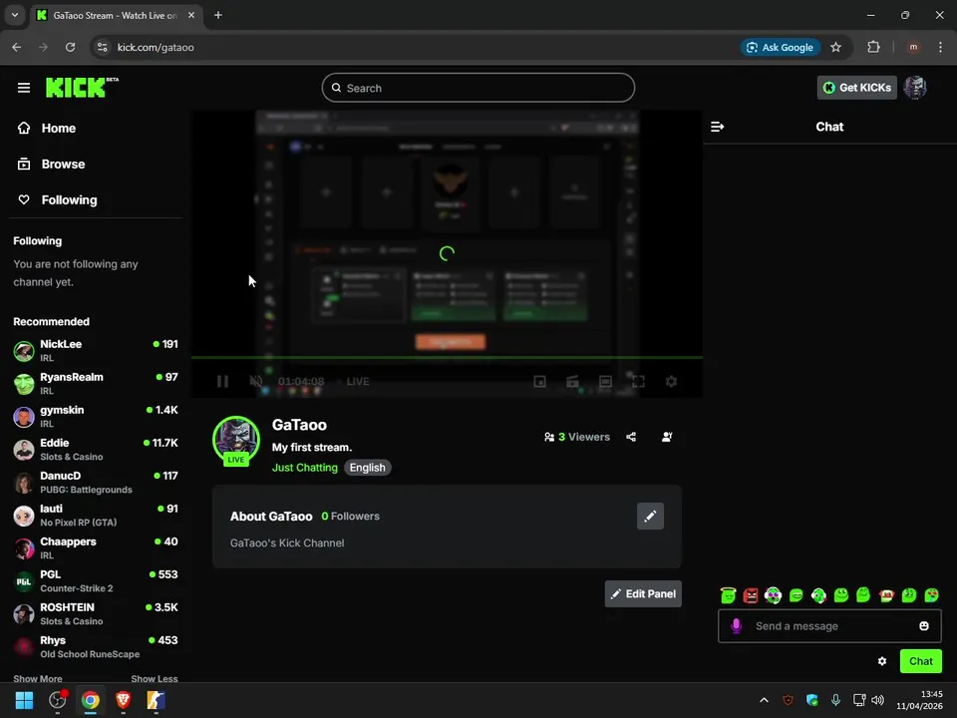The height and width of the screenshot is (718, 957).
Task: Open chat settings gear
Action: pos(882,661)
